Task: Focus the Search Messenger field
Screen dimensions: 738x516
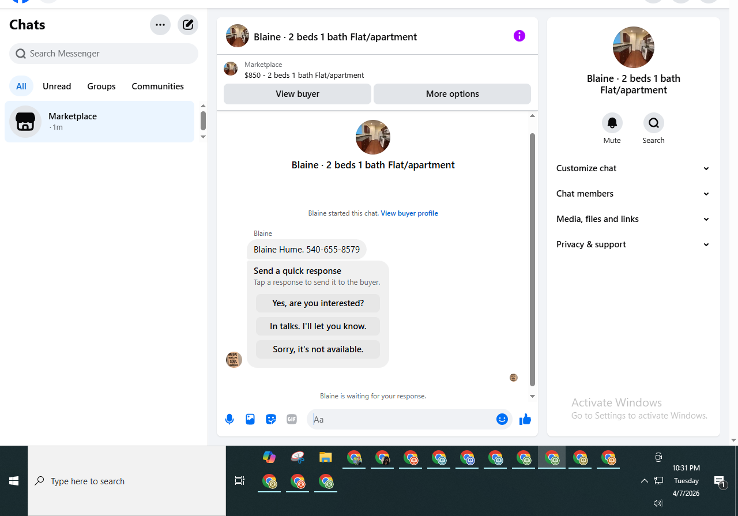Action: (104, 54)
